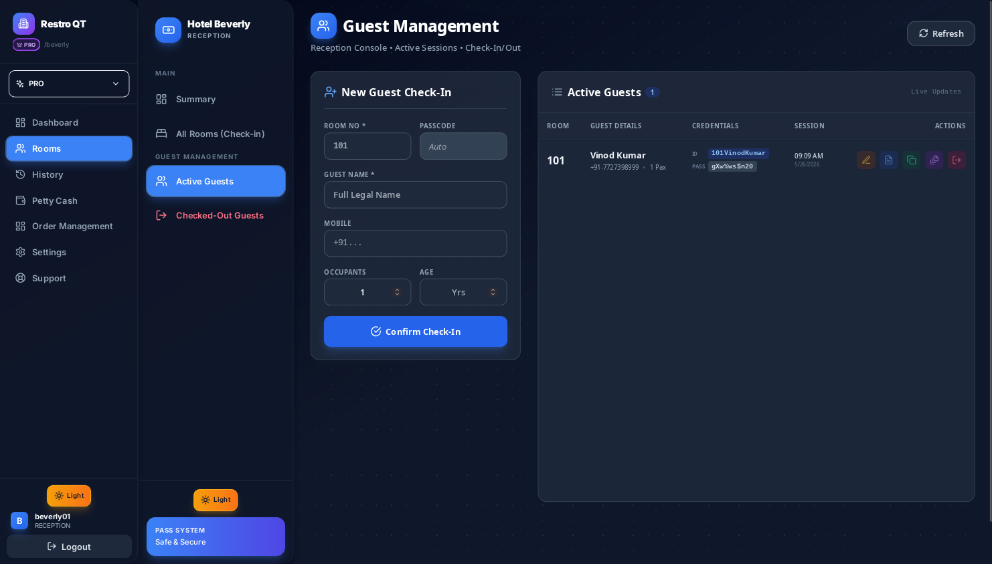Click the Support lifebuoy icon

tap(21, 278)
